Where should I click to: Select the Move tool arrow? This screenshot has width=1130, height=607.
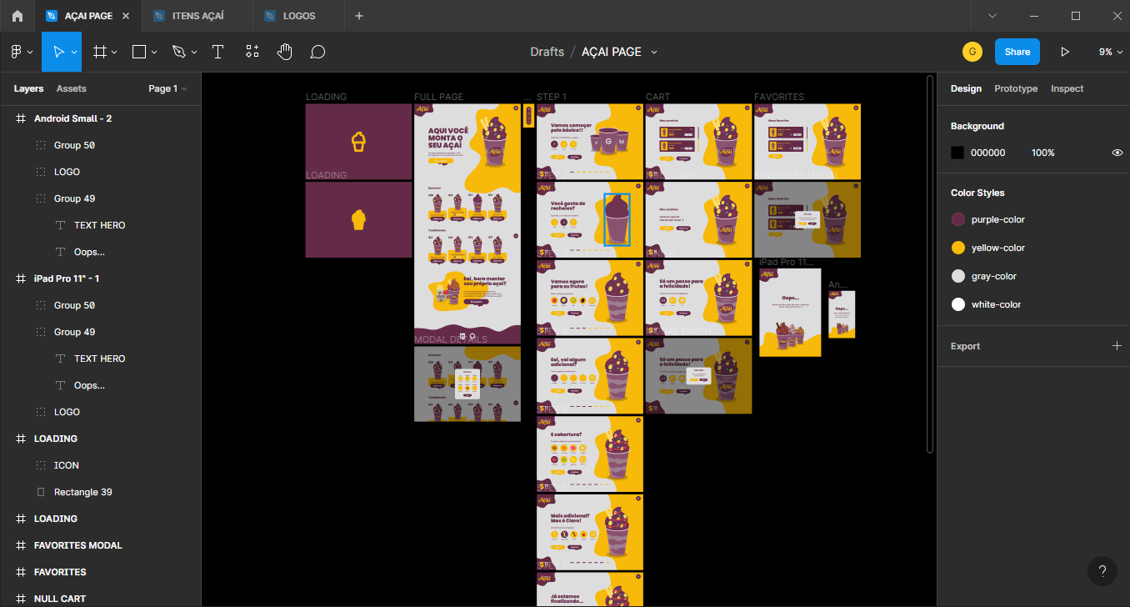pyautogui.click(x=58, y=52)
